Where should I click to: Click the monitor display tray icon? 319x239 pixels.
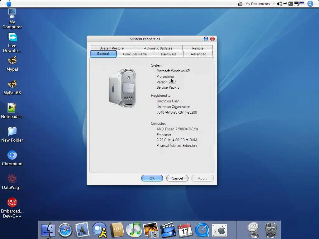pos(296,4)
